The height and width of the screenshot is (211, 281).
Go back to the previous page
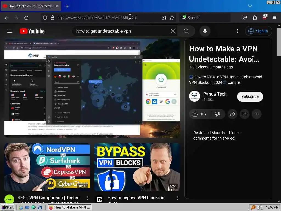[x=7, y=18]
